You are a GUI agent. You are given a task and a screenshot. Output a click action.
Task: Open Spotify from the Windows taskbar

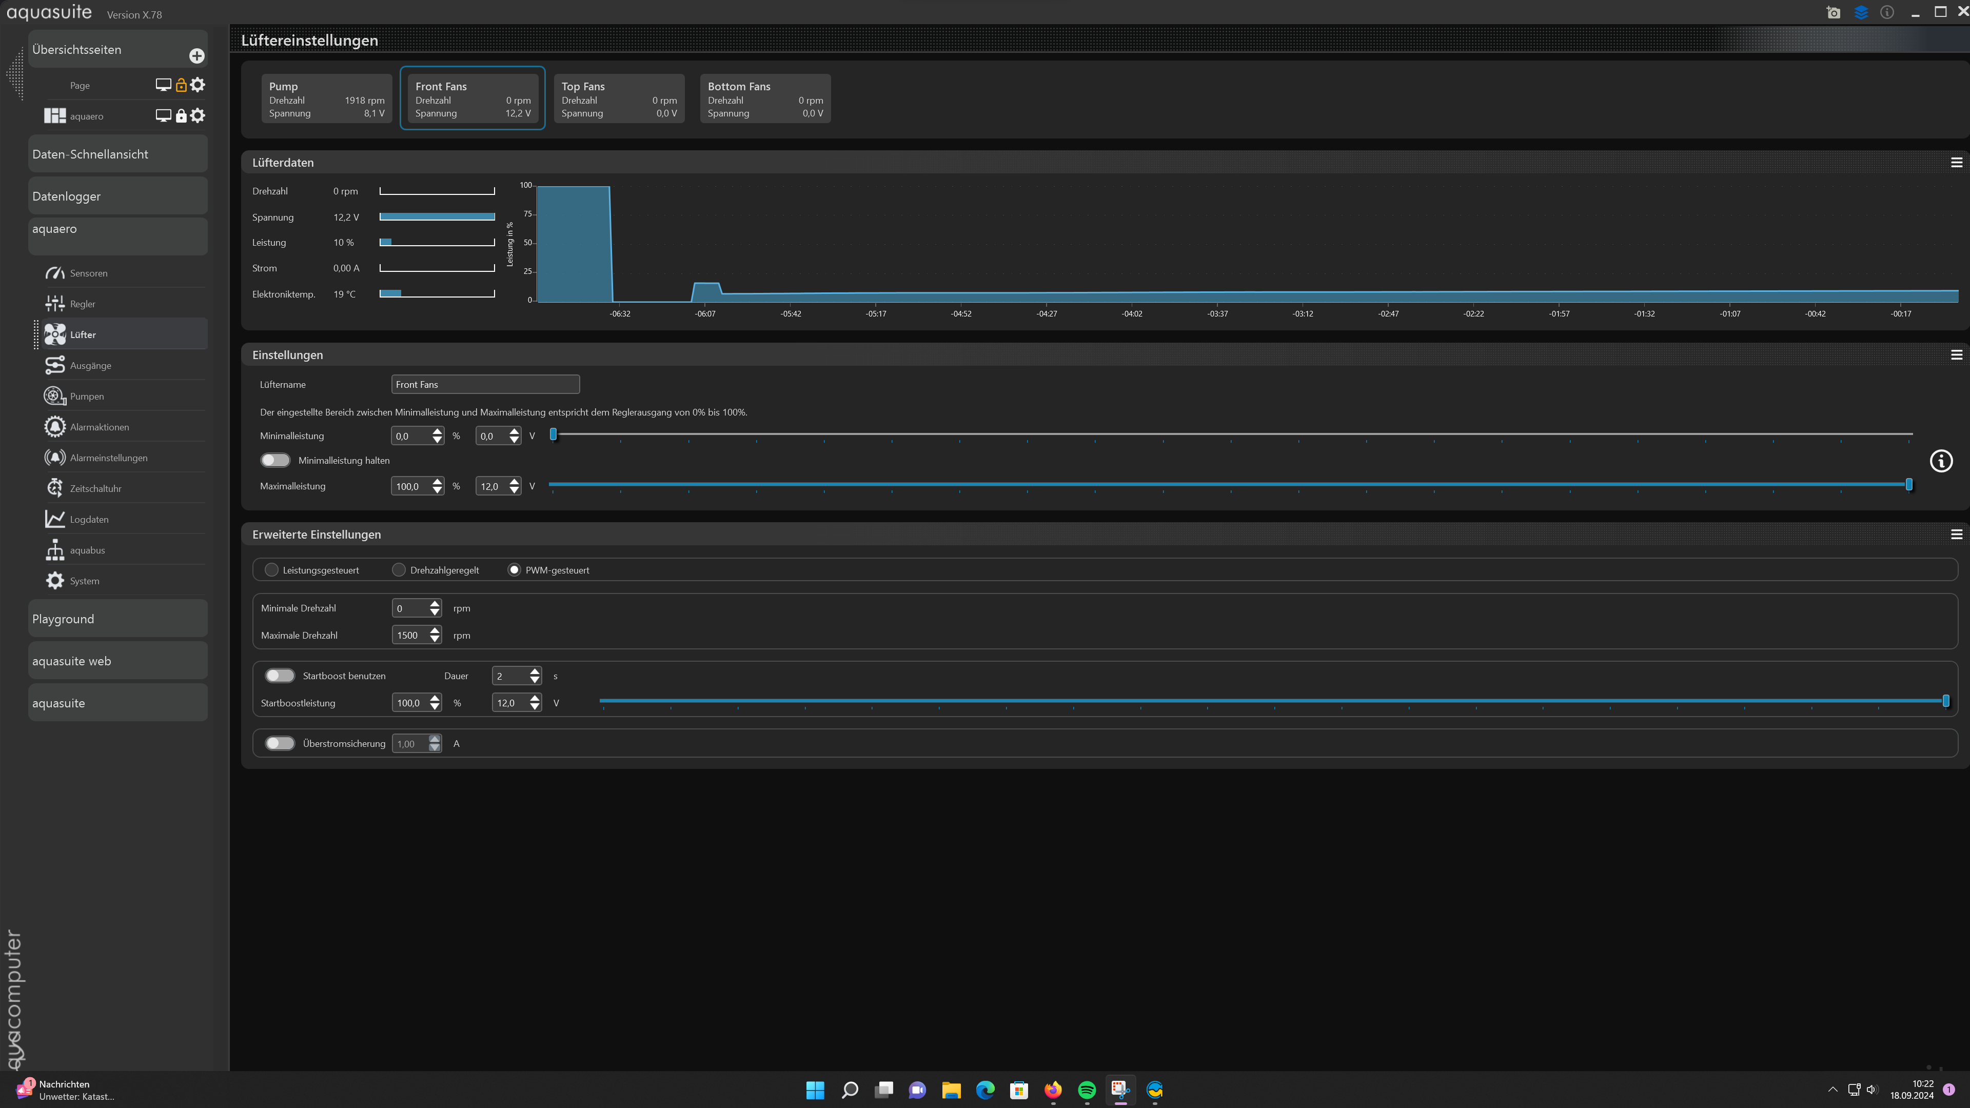pos(1086,1090)
